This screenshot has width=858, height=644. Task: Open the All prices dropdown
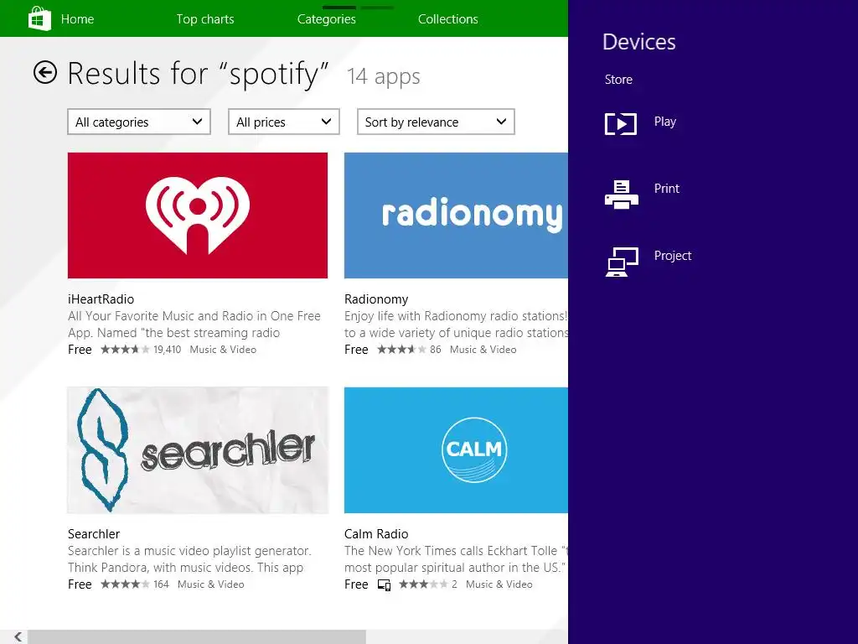pos(283,122)
